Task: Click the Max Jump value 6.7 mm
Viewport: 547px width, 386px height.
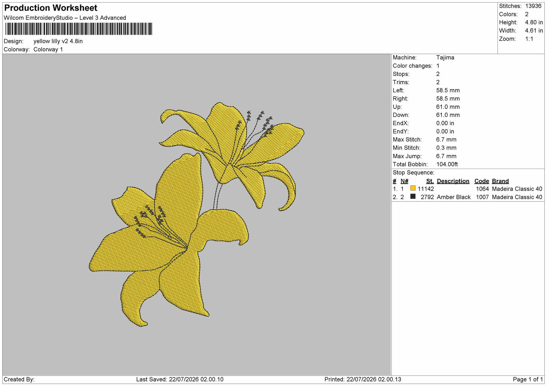Action: pos(446,156)
